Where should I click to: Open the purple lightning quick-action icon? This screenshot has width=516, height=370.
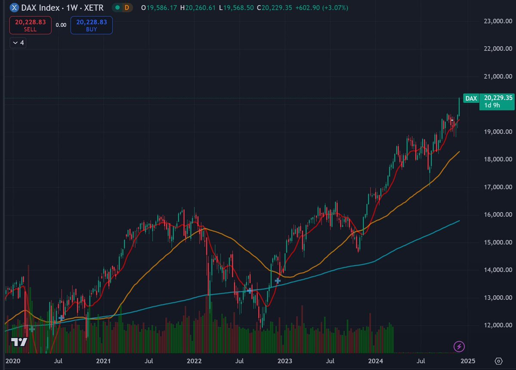pos(459,346)
